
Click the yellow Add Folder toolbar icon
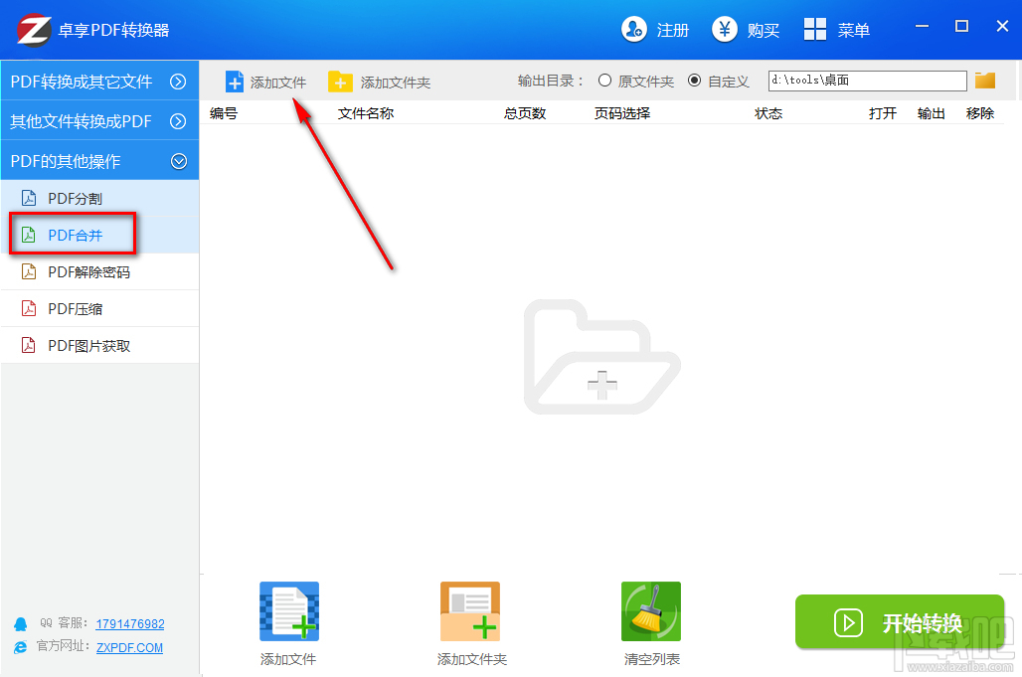click(340, 83)
